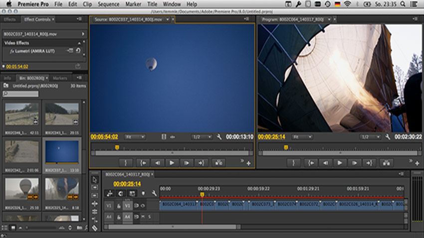Click the Spotlight search magnifier in menu bar

(403, 4)
